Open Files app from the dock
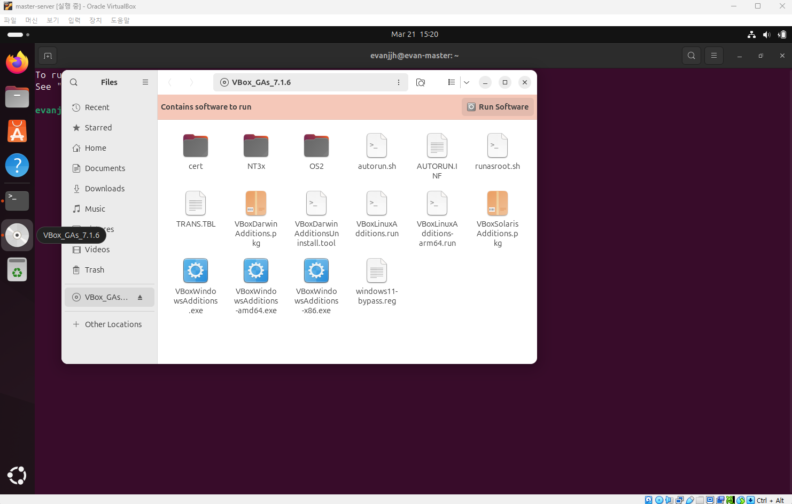 pyautogui.click(x=17, y=97)
